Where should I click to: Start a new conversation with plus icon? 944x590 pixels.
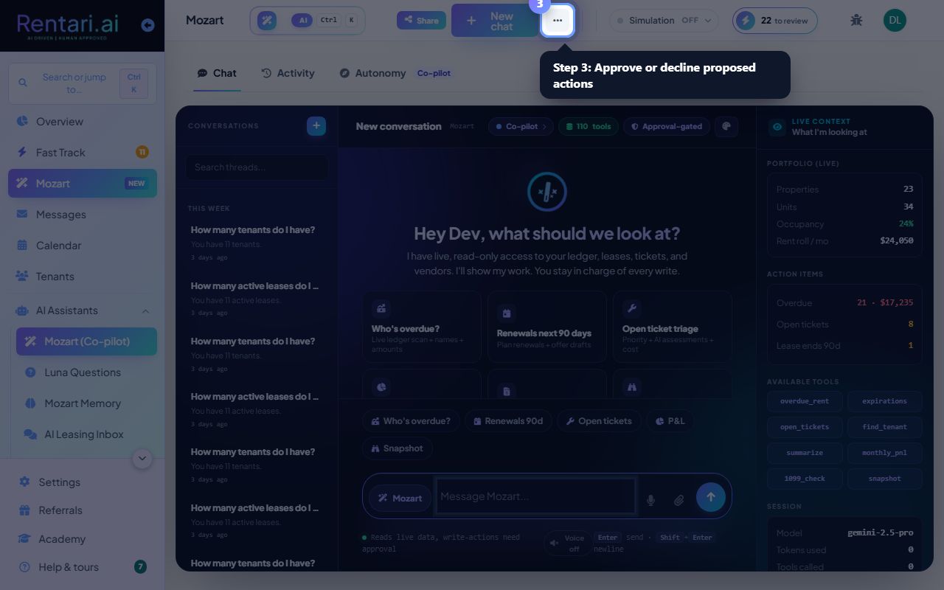tap(316, 126)
